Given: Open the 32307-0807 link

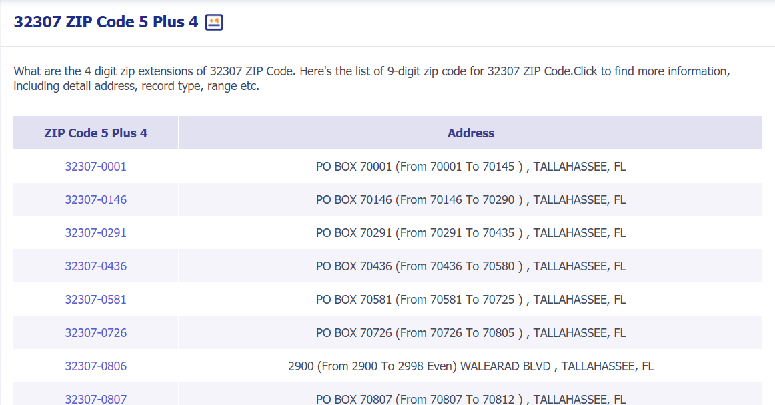Looking at the screenshot, I should pyautogui.click(x=95, y=399).
